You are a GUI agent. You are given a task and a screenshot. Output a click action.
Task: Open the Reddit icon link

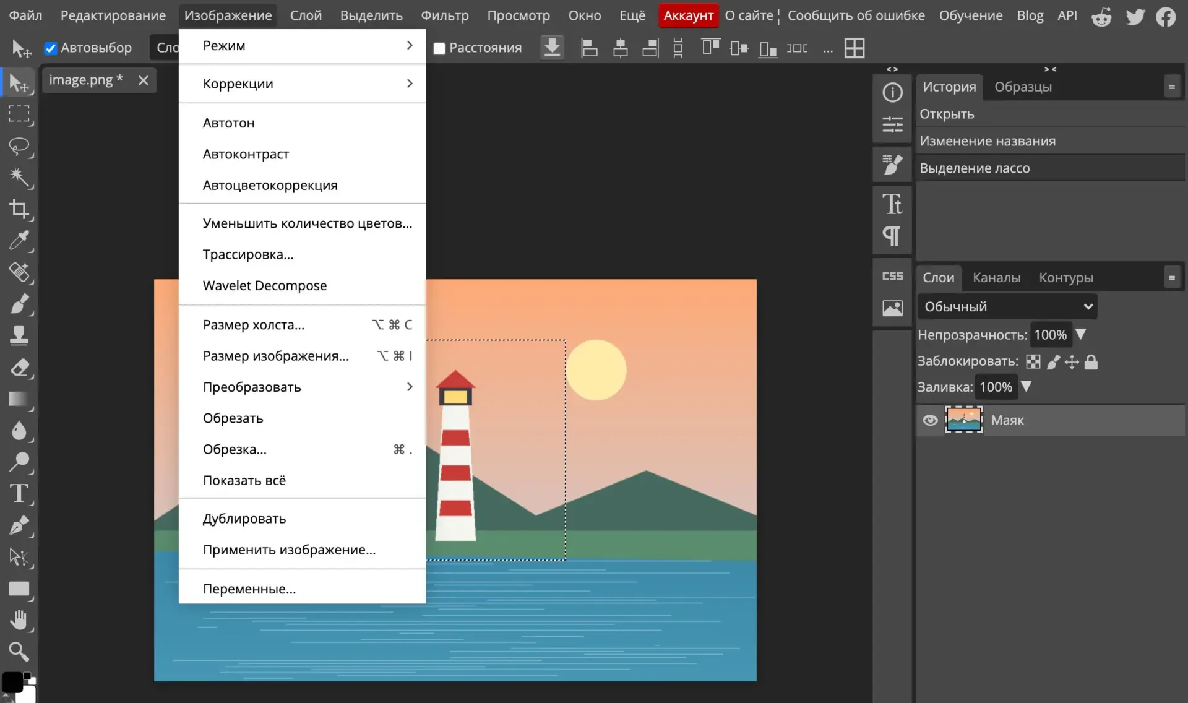1101,16
